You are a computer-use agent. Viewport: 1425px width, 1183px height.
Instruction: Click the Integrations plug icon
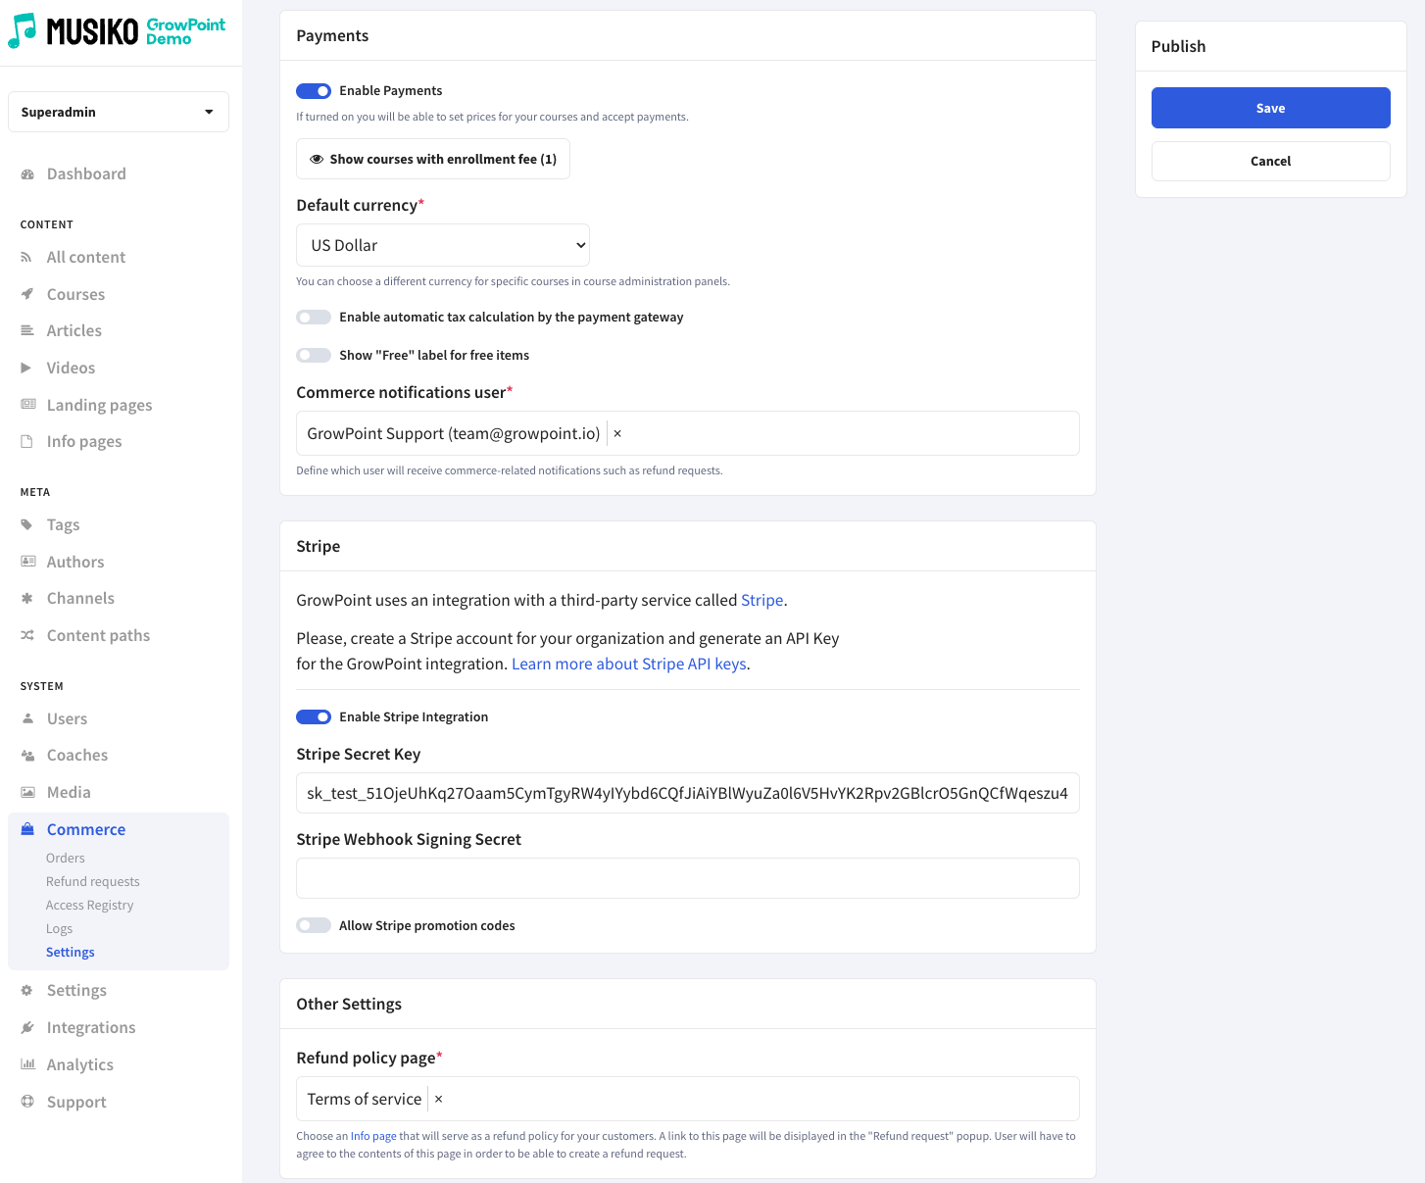27,1027
